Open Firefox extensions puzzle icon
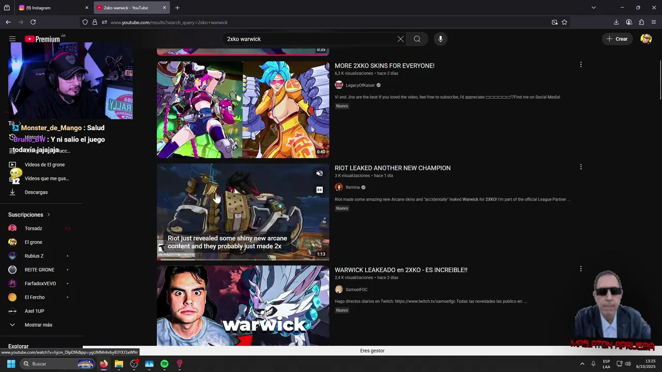Viewport: 662px width, 372px height. click(641, 22)
